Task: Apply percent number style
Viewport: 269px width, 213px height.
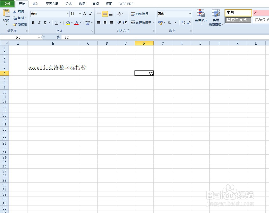Action: [169, 23]
